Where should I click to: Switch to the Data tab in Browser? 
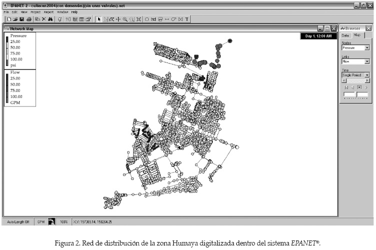coord(345,35)
